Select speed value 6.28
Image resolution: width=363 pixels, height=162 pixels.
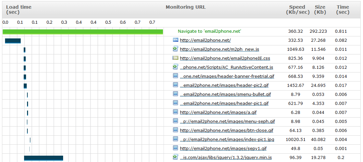pos(296,113)
